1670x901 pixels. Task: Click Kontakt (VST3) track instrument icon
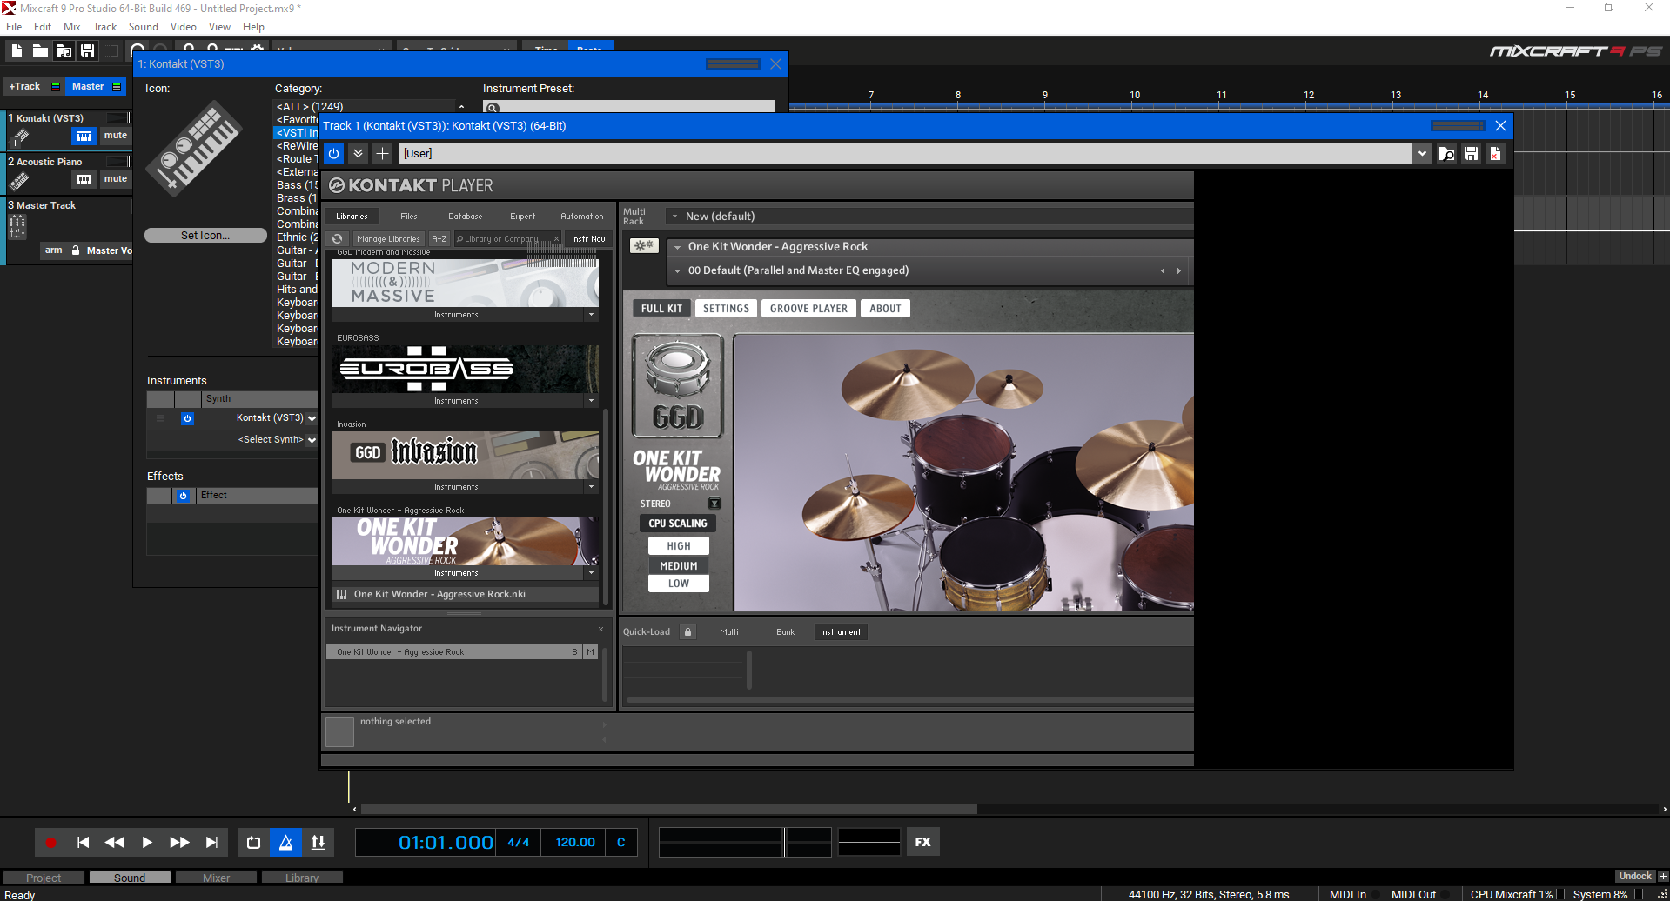(x=19, y=137)
